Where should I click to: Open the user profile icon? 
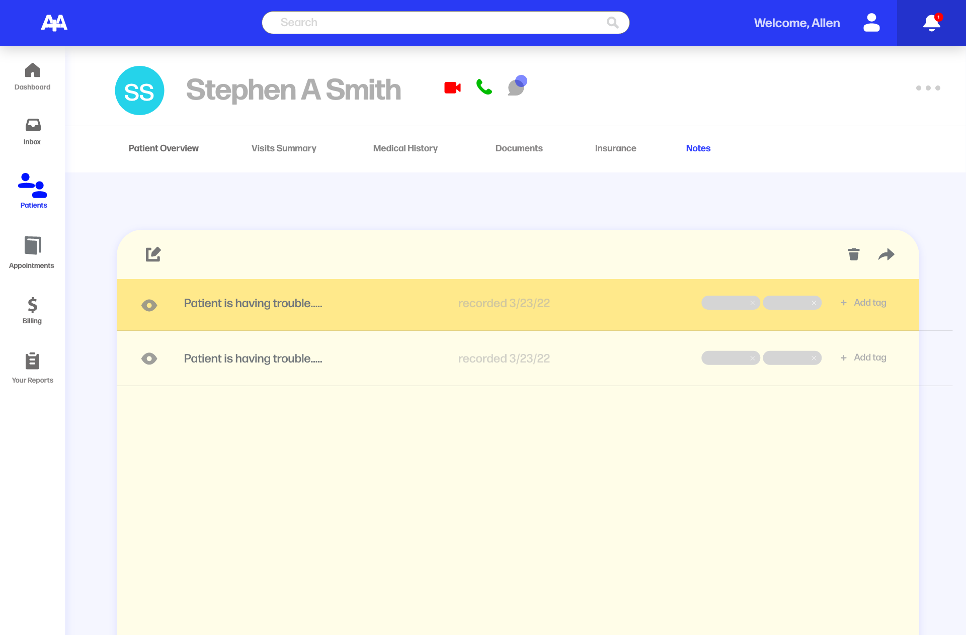coord(871,23)
